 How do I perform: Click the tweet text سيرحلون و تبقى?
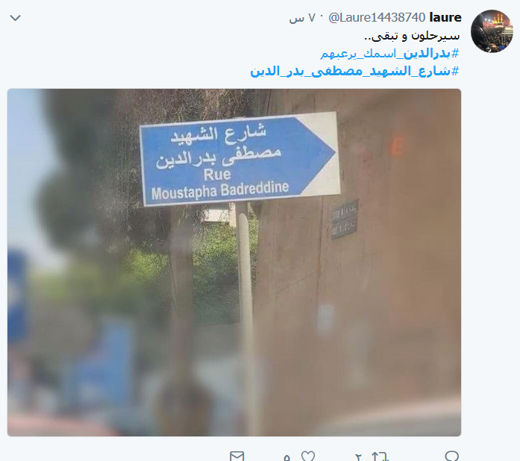coord(412,36)
